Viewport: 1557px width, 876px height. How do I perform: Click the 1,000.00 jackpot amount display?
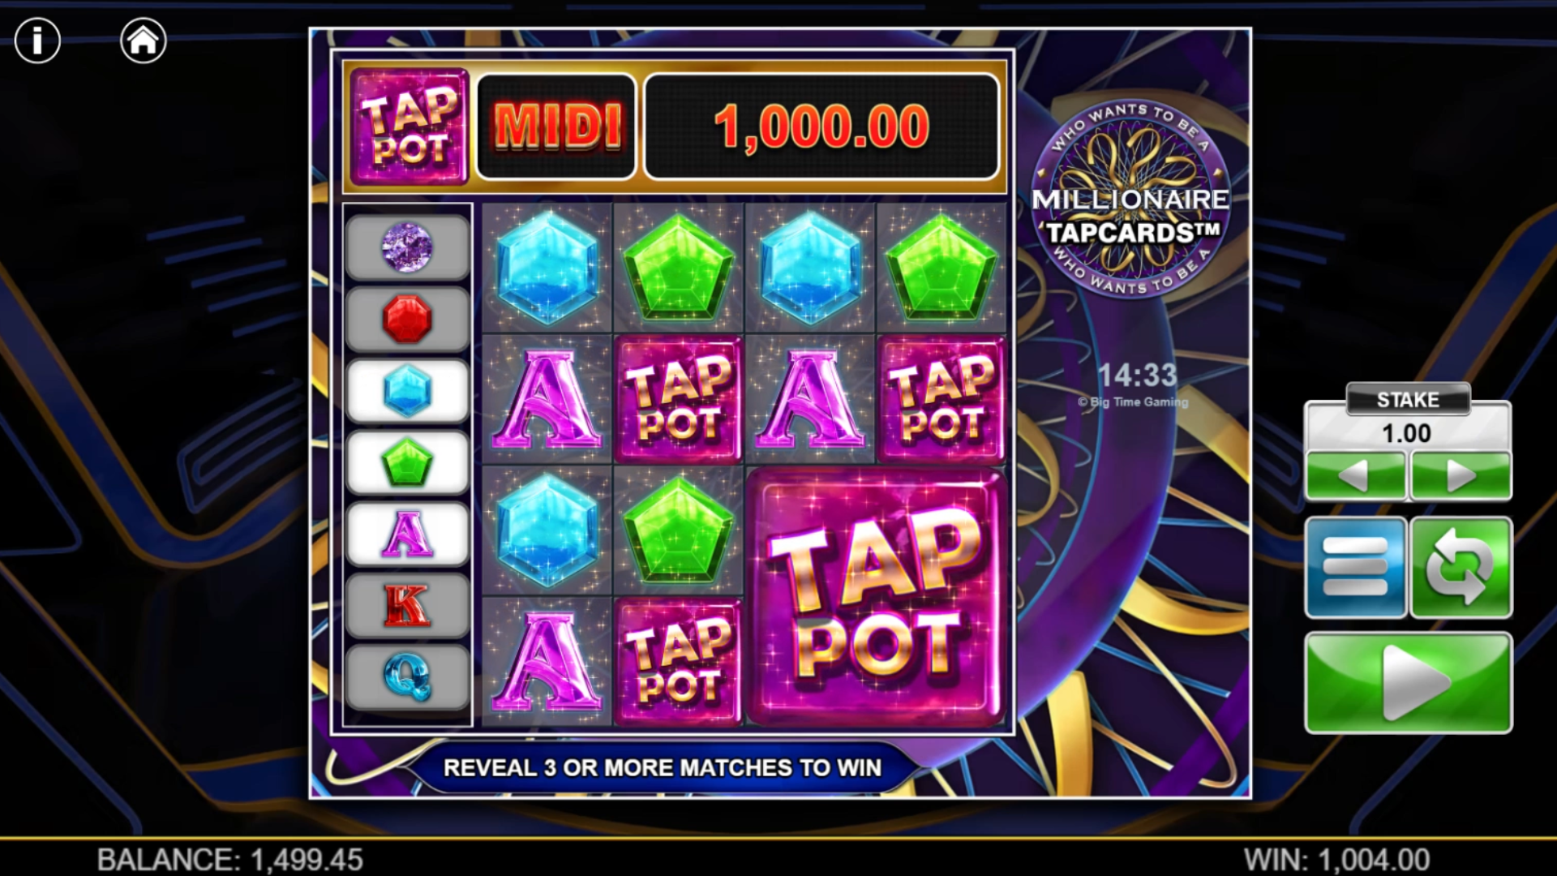click(x=821, y=127)
